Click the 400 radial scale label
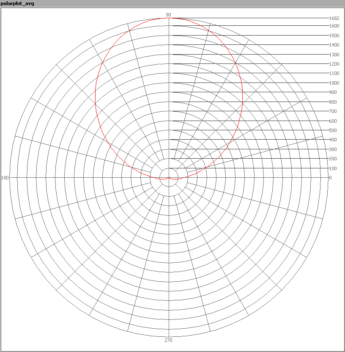This screenshot has width=345, height=352. [333, 140]
